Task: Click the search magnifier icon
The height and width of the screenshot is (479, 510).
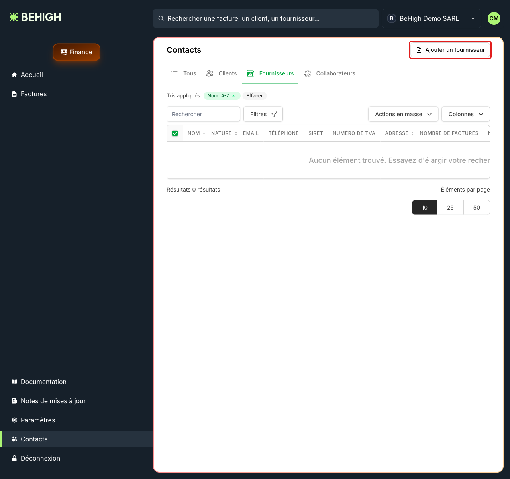Action: pyautogui.click(x=161, y=18)
